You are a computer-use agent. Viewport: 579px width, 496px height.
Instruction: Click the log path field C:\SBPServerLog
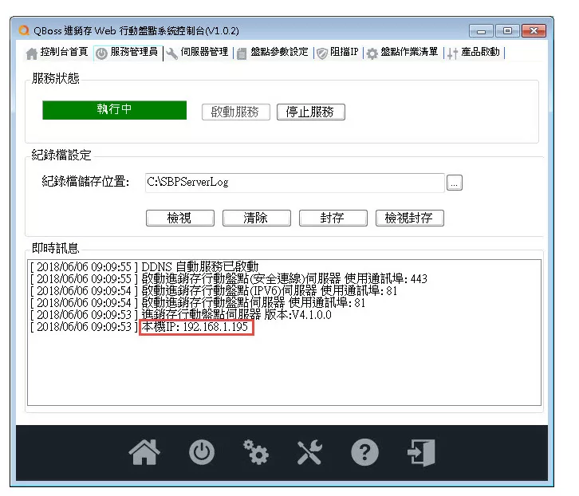(x=293, y=183)
